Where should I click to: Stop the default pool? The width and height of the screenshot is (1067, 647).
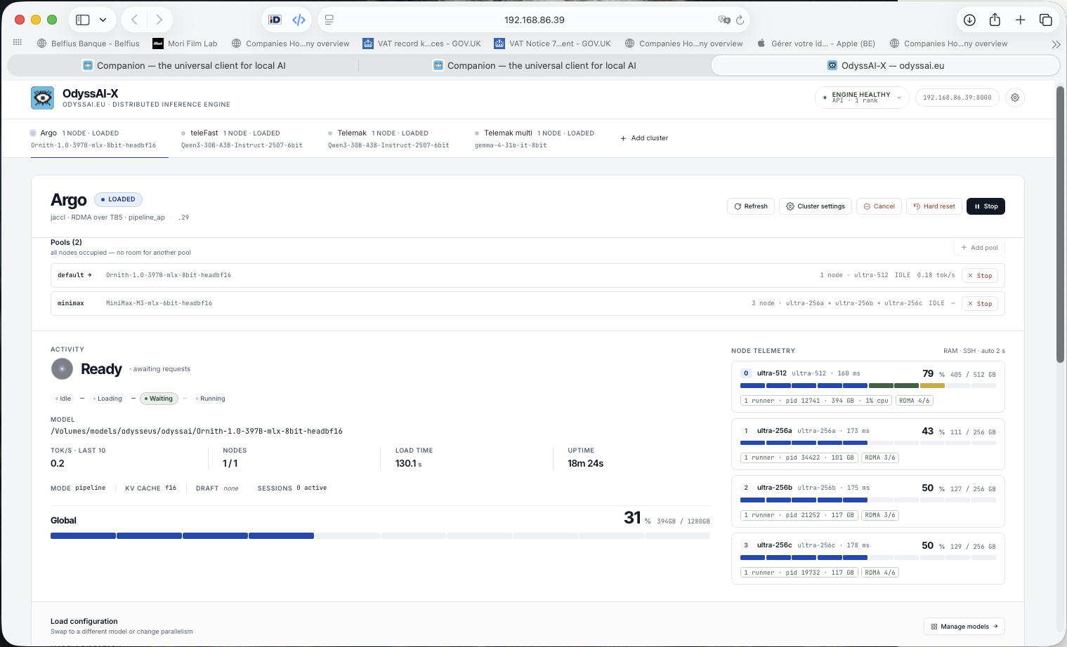click(x=980, y=276)
